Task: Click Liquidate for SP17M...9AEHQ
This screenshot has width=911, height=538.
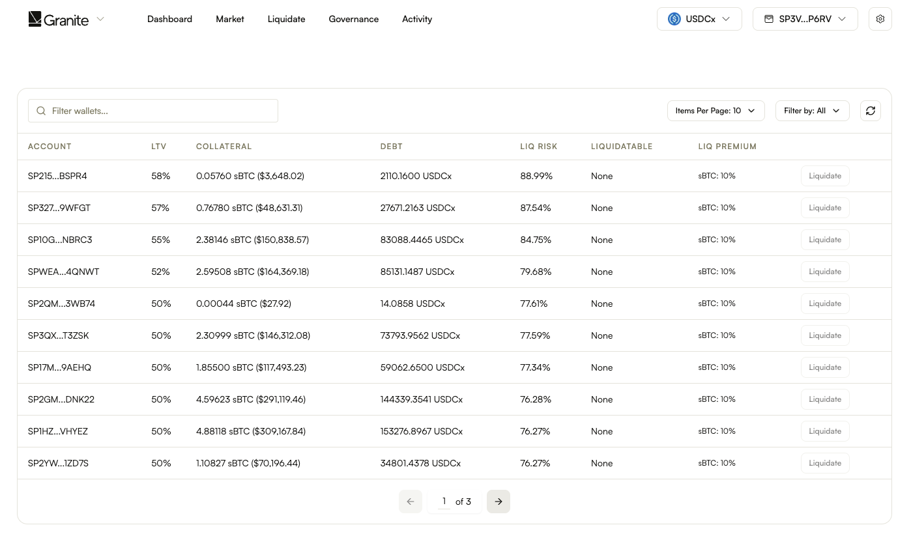Action: (x=825, y=367)
